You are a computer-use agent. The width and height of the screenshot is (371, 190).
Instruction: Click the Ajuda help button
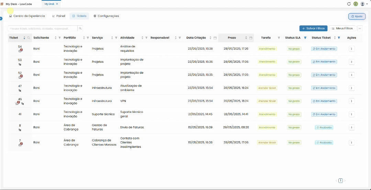click(357, 16)
